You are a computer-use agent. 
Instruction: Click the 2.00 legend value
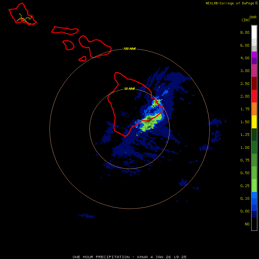245,96
